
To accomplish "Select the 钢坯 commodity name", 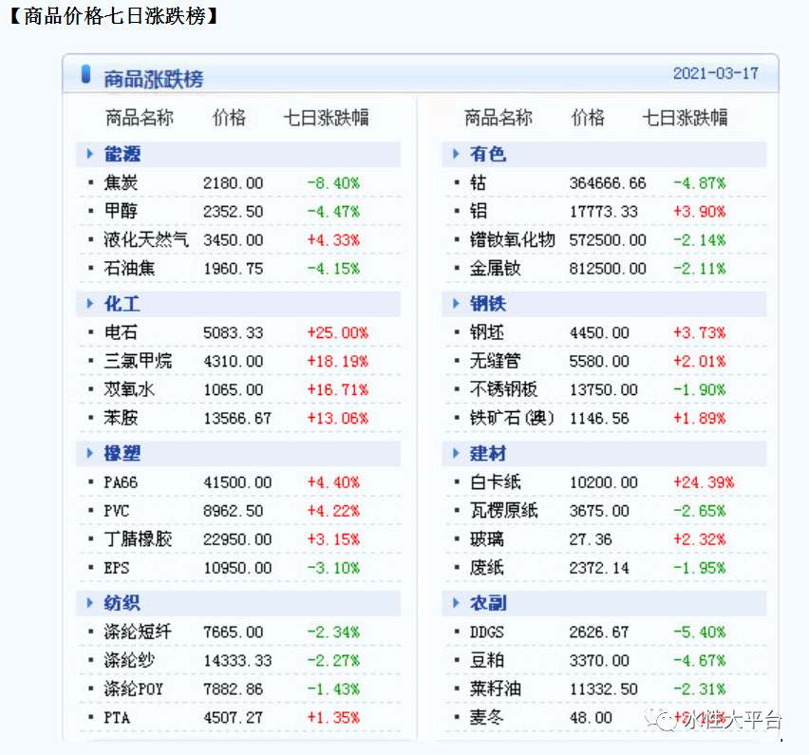I will (x=486, y=332).
